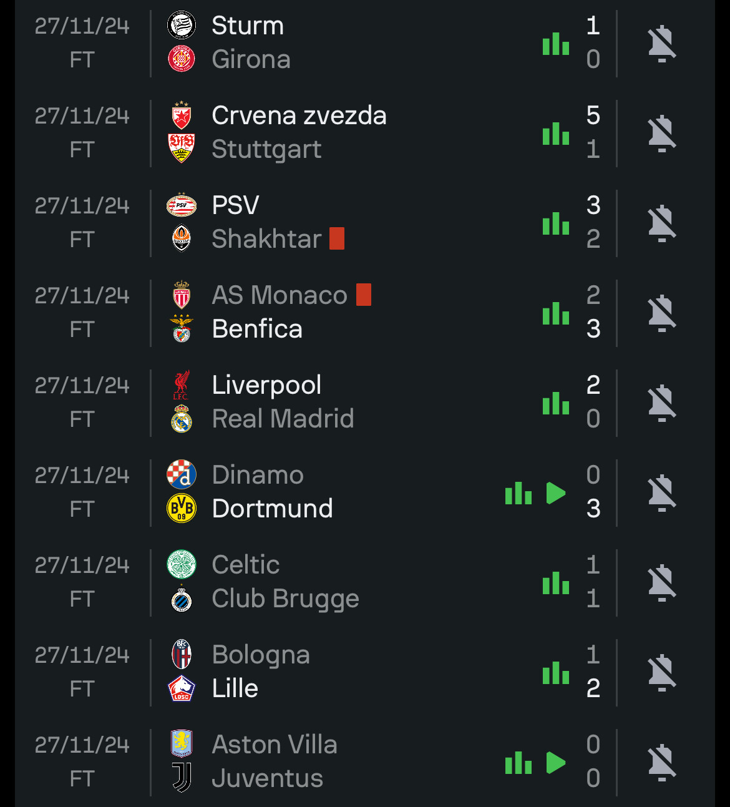The image size is (730, 807).
Task: View stats chart for PSV vs Shakhtar
Action: click(555, 223)
